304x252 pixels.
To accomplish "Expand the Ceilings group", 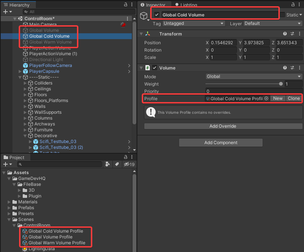I will [x=25, y=89].
